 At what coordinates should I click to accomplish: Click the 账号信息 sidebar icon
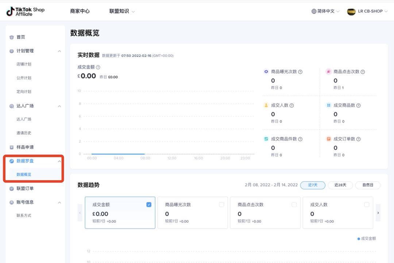click(x=12, y=202)
